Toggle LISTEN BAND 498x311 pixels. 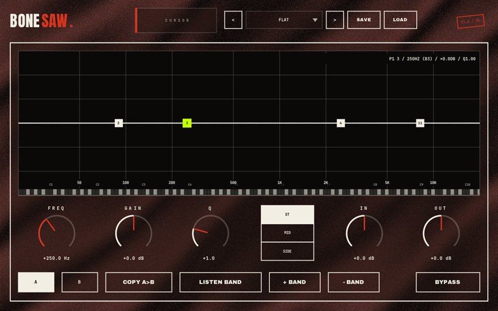[220, 282]
